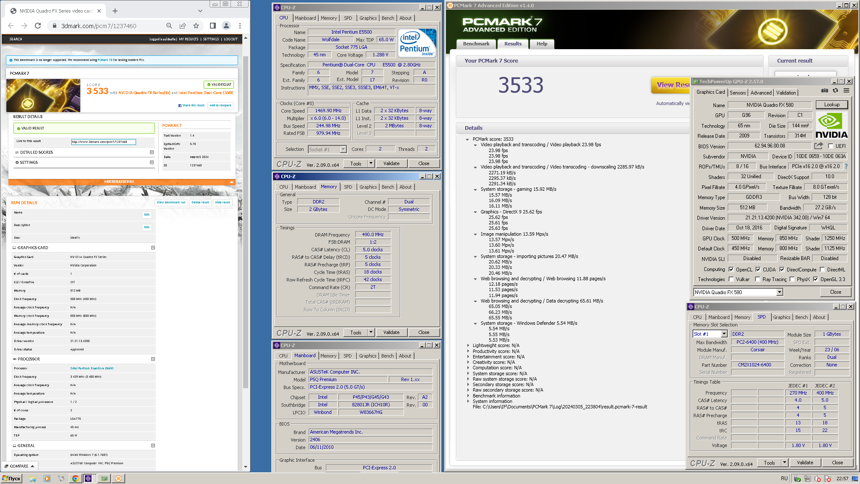This screenshot has width=860, height=484.
Task: Refresh GPU-Z data with the refresh icon
Action: (x=836, y=90)
